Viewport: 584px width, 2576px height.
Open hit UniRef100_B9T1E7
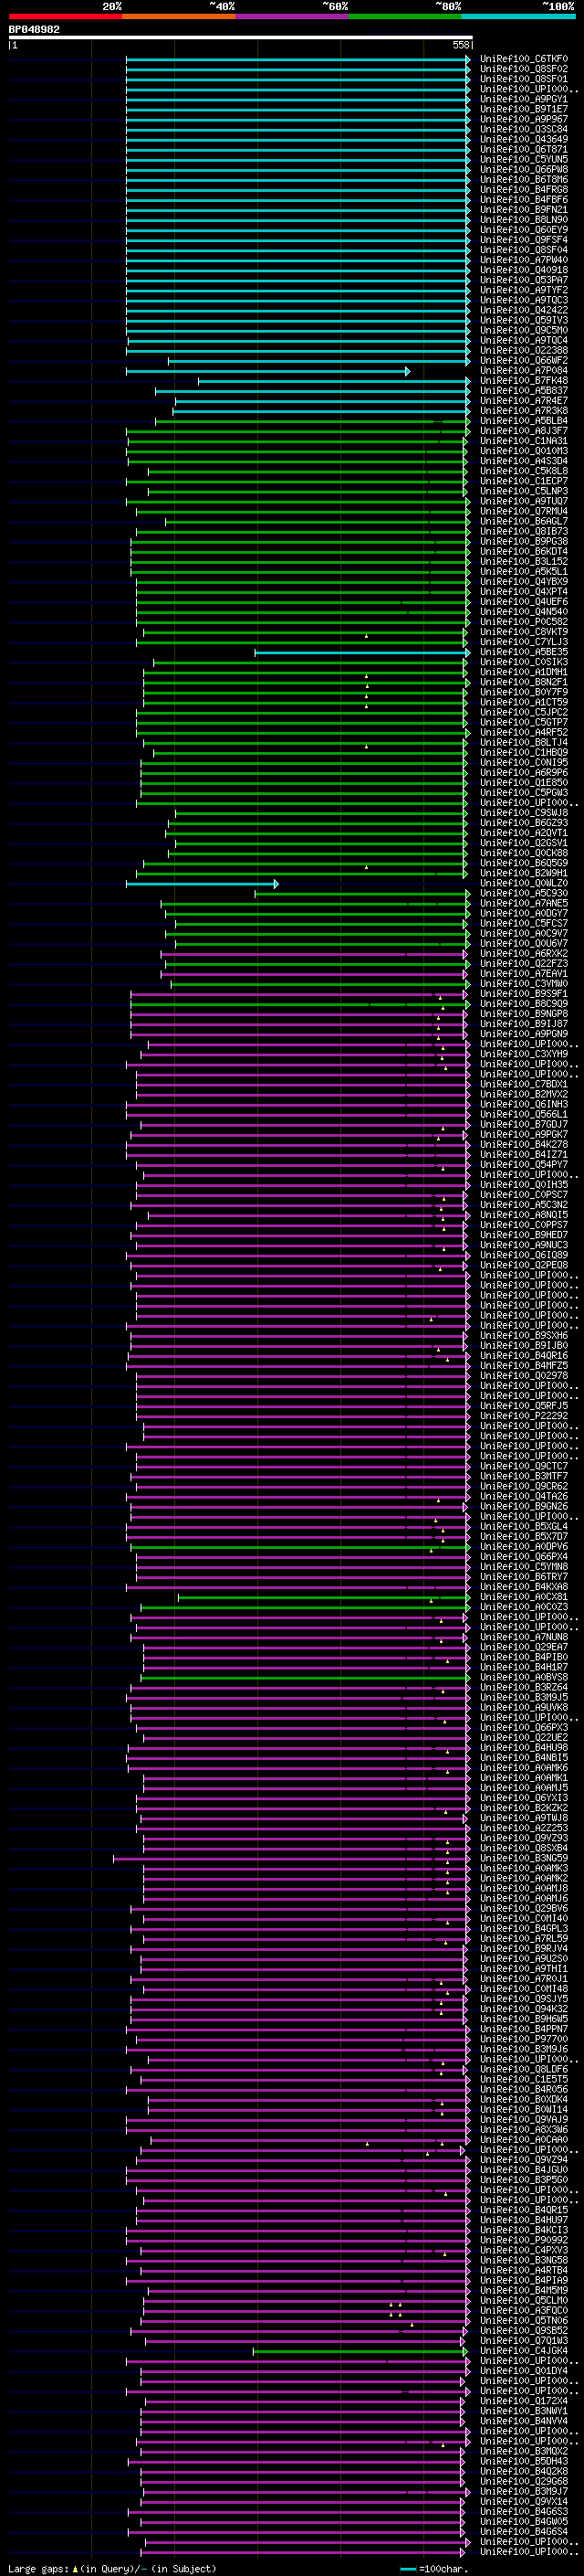point(524,109)
